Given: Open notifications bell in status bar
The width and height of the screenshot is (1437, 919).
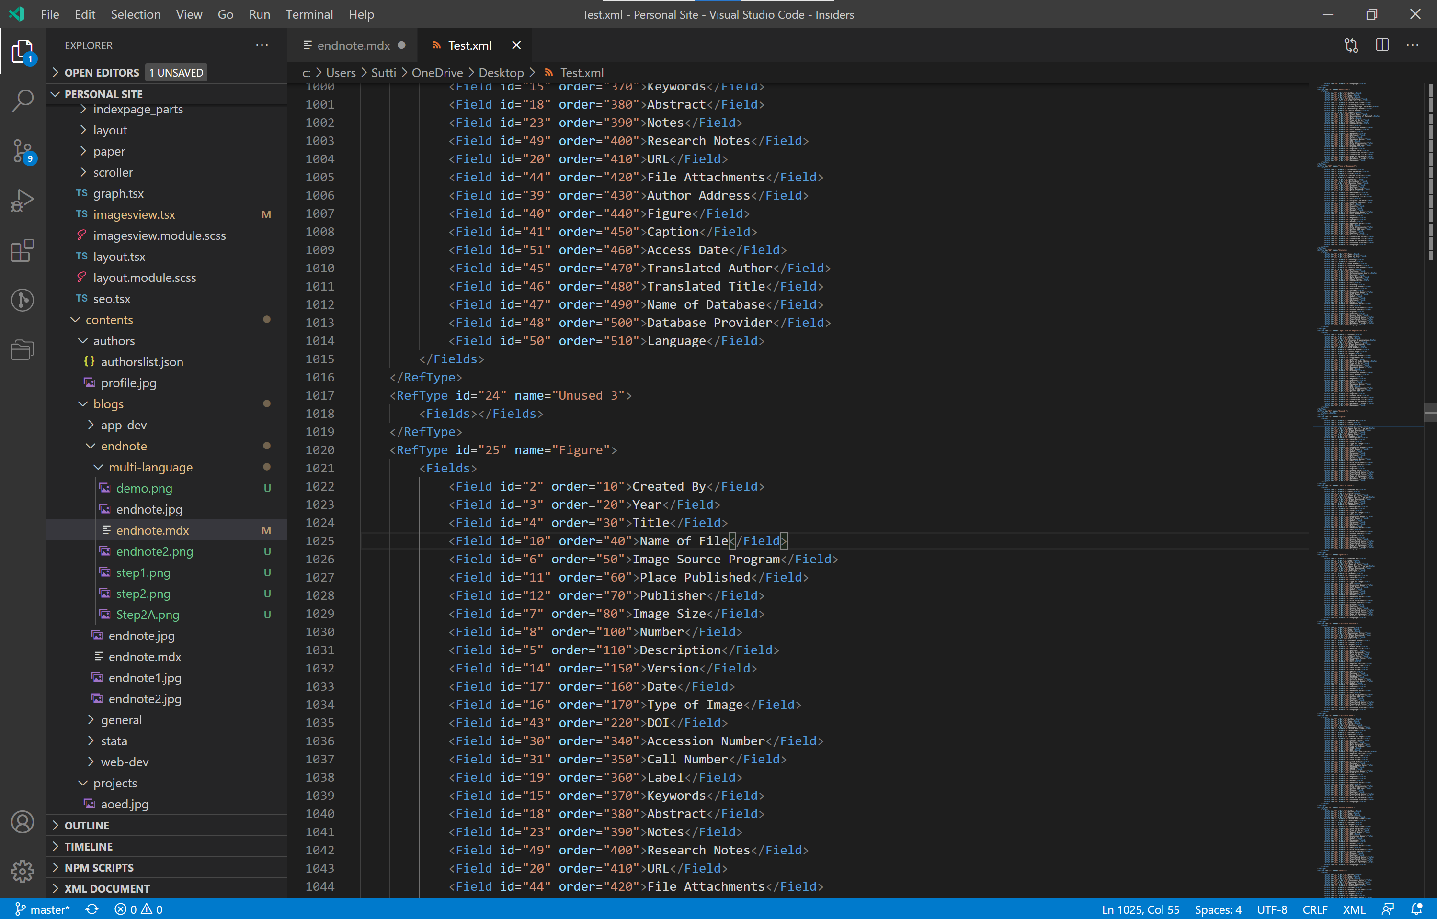Looking at the screenshot, I should coord(1417,909).
